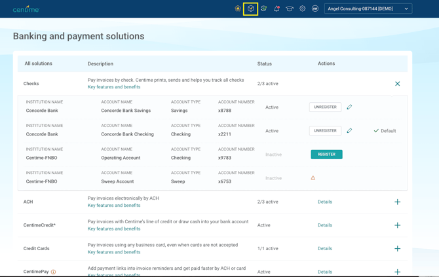Image resolution: width=439 pixels, height=277 pixels.
Task: Unregister the Concorde Bank Savings account
Action: 325,107
